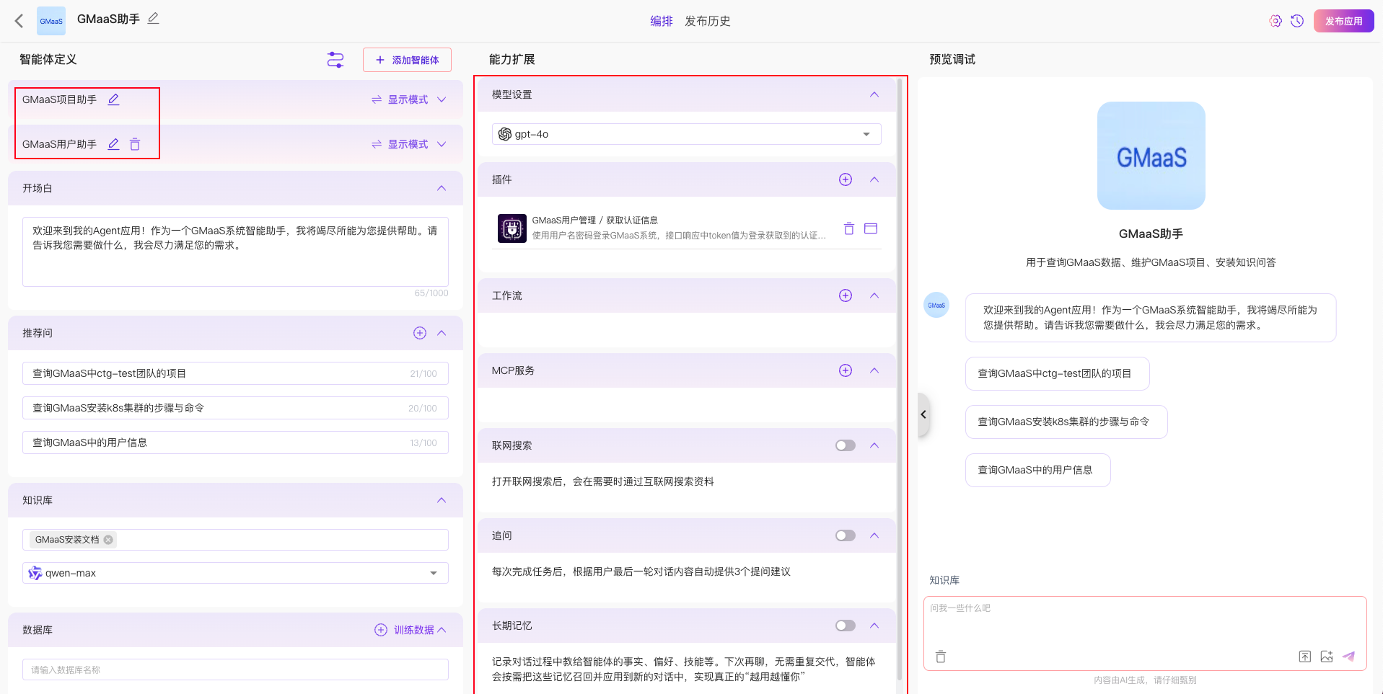This screenshot has width=1383, height=694.
Task: Toggle the 联网搜索 switch
Action: tap(846, 445)
